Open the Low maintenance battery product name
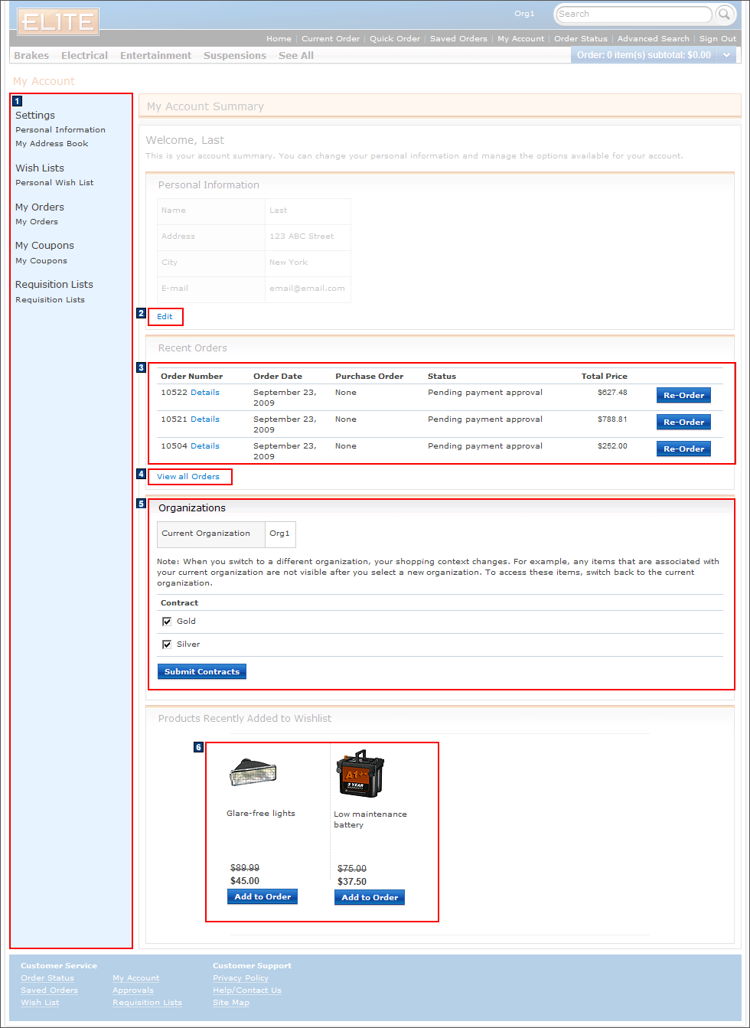The height and width of the screenshot is (1028, 750). [x=370, y=820]
